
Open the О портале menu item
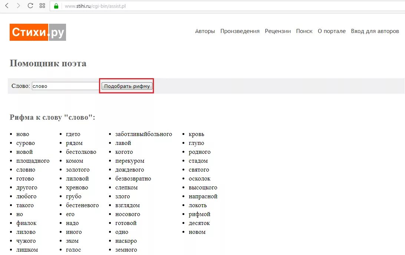point(332,31)
